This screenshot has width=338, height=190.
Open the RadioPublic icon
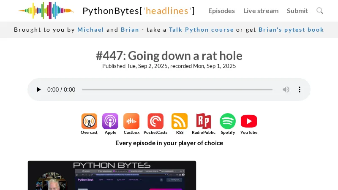pyautogui.click(x=204, y=121)
